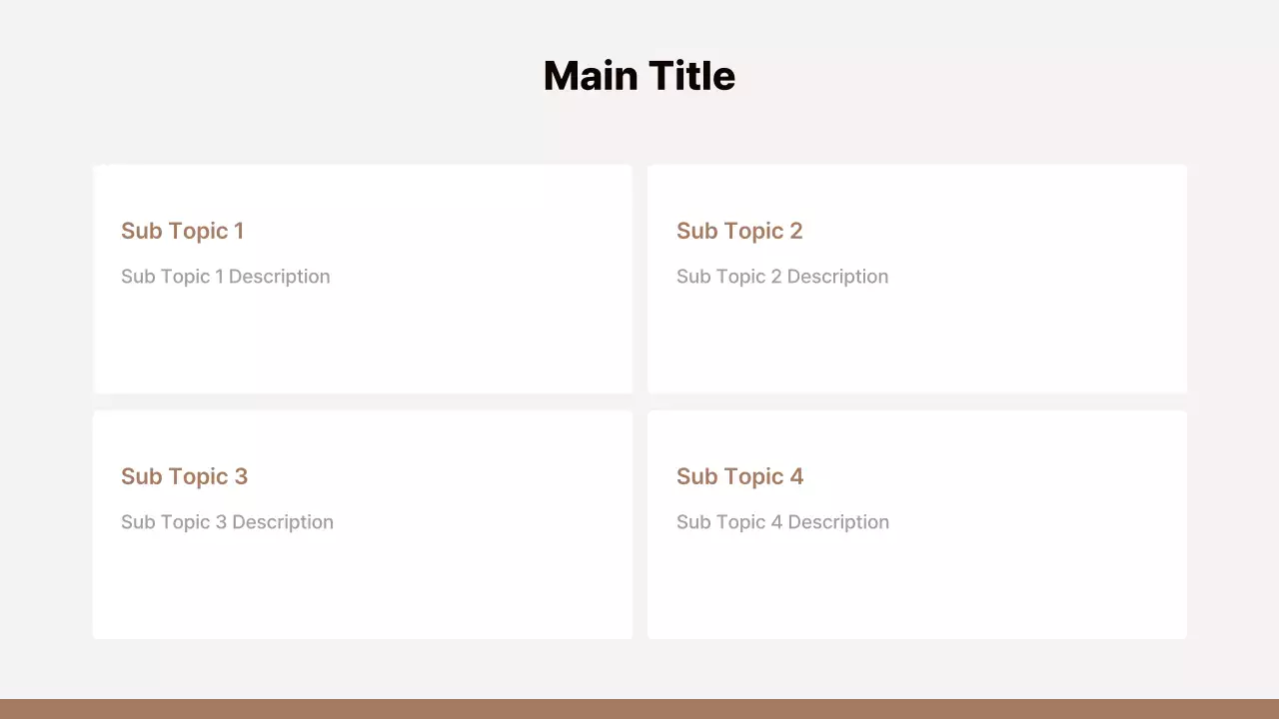Select the "Sub Topic 4" card heading
The image size is (1279, 719).
(x=739, y=476)
